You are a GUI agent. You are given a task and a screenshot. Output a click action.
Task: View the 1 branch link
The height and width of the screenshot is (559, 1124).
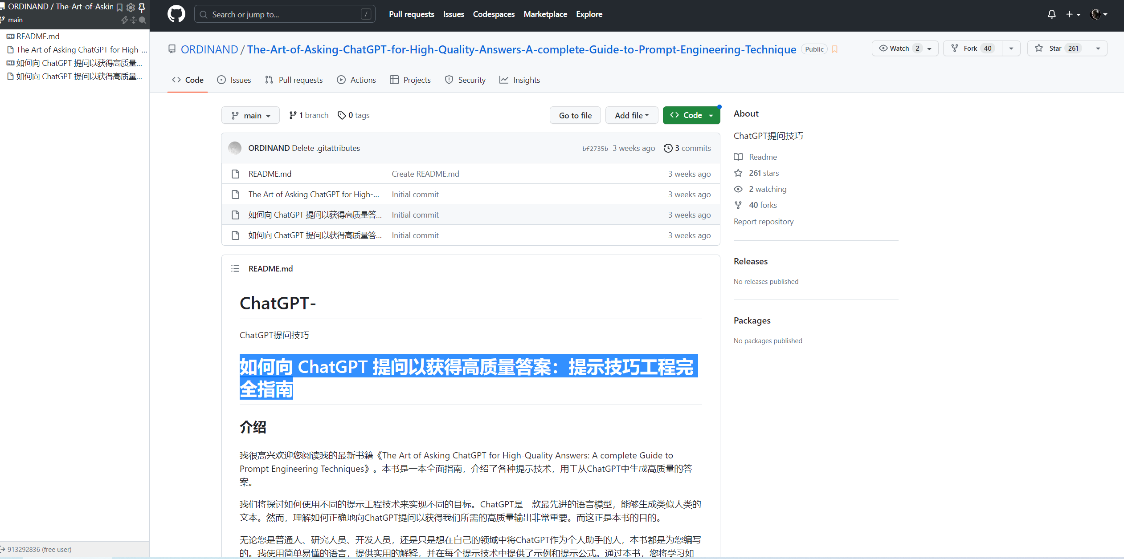[309, 115]
